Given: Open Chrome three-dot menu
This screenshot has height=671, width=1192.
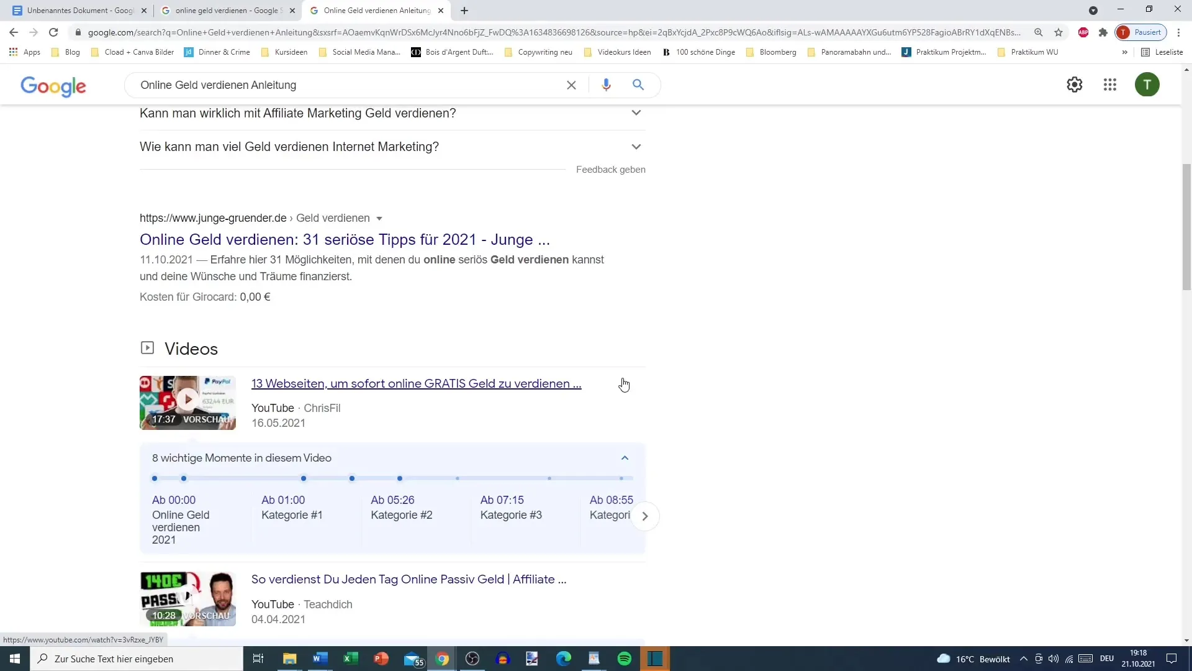Looking at the screenshot, I should coord(1179,32).
